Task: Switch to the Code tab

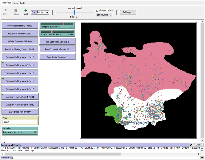Action: 22,3
